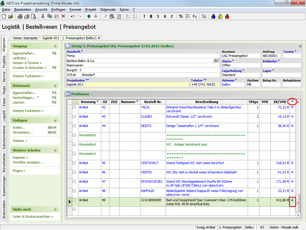Click the address lookup icon beside Bettina Bellov

(x=216, y=60)
